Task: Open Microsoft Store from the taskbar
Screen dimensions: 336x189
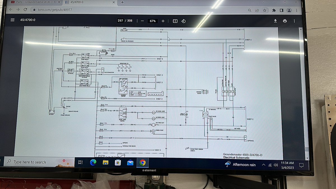Action: tap(118, 163)
